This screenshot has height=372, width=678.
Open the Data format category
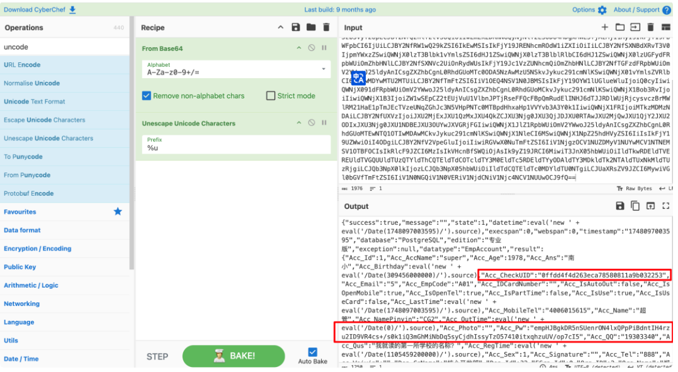(22, 230)
